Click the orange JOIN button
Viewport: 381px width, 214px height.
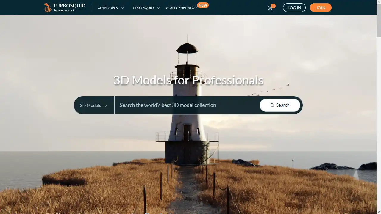point(321,8)
